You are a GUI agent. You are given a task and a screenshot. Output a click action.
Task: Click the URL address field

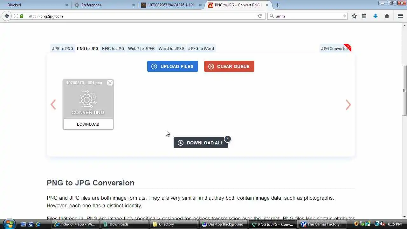point(140,16)
